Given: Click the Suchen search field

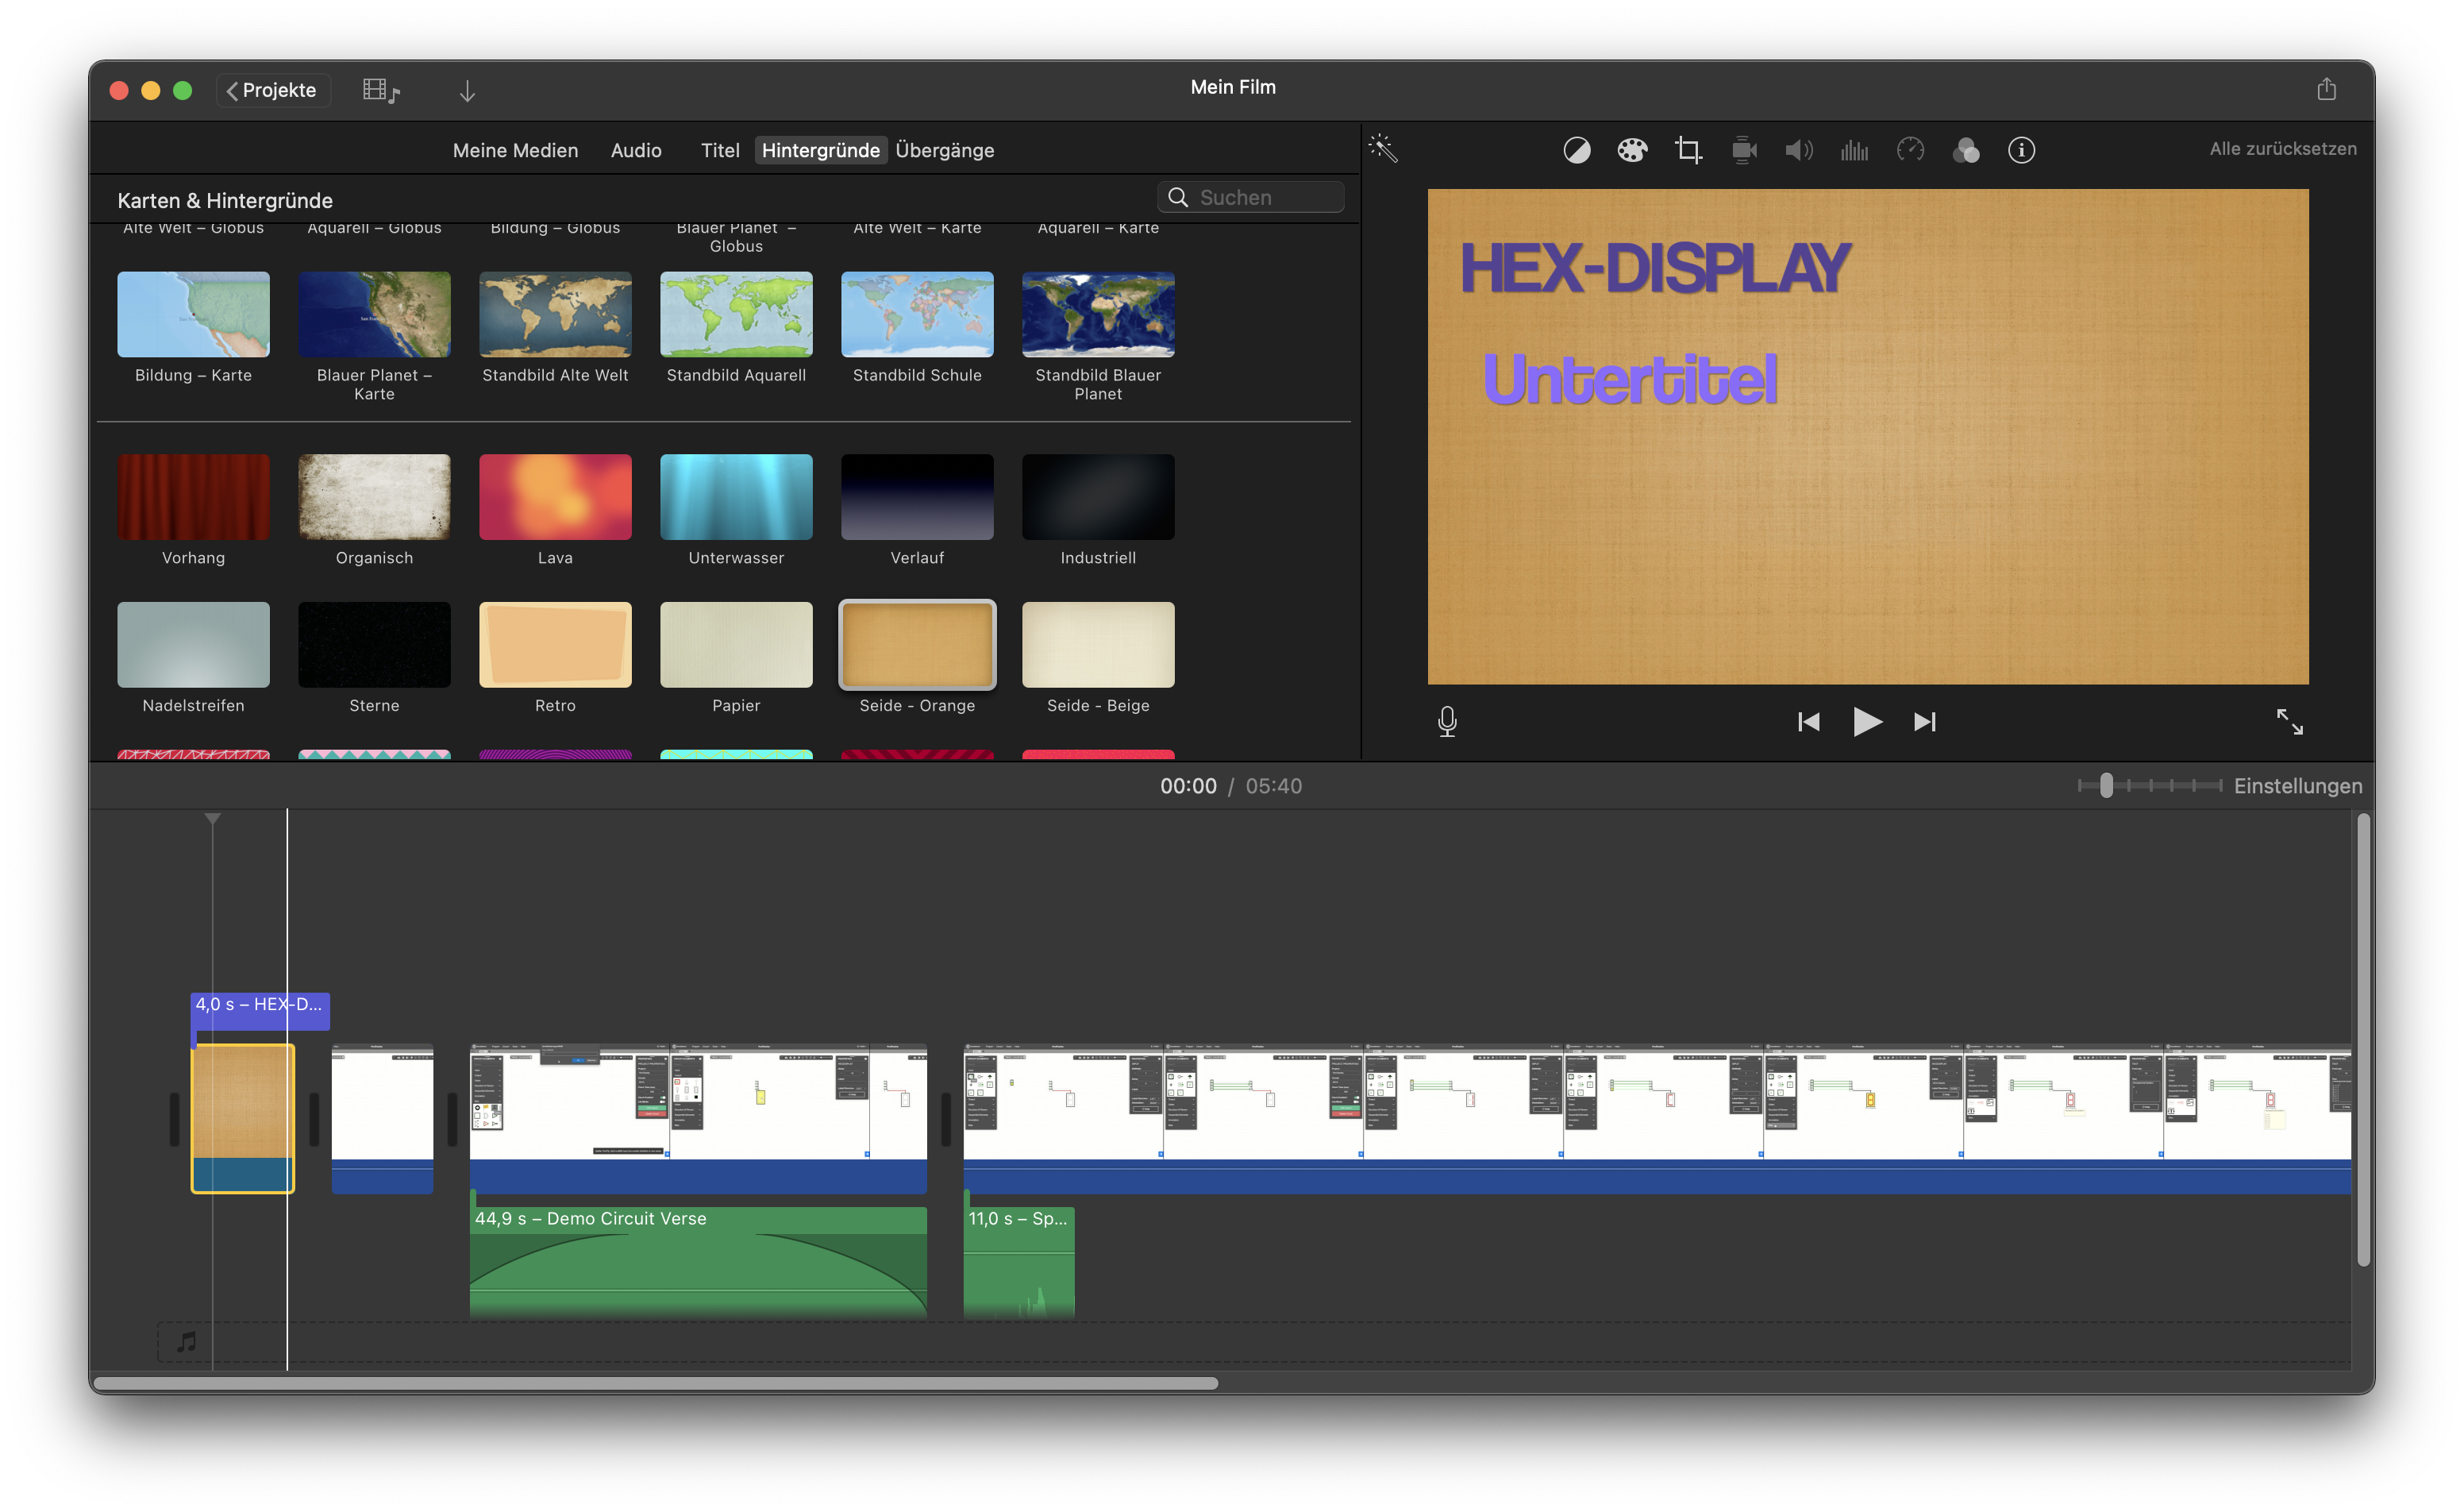Looking at the screenshot, I should 1250,197.
